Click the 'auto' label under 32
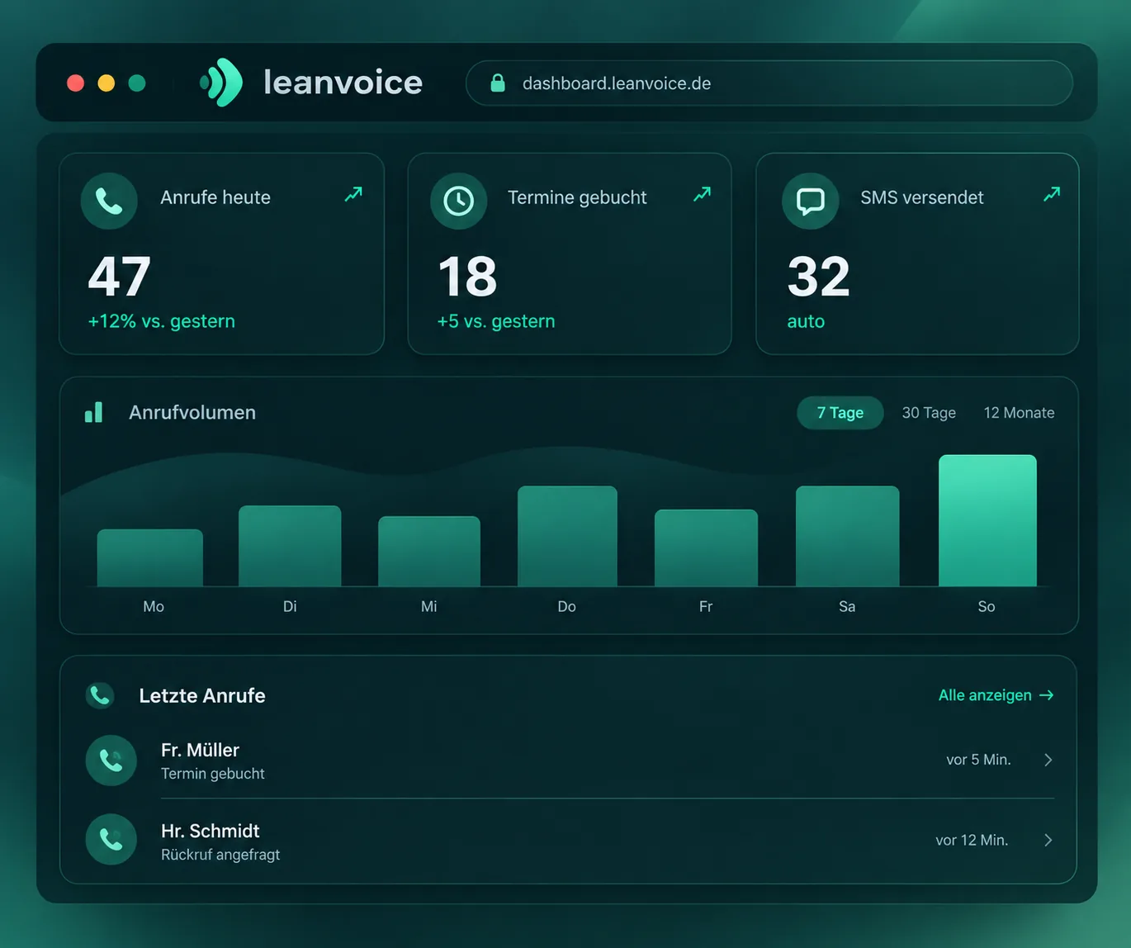1131x948 pixels. pyautogui.click(x=806, y=321)
